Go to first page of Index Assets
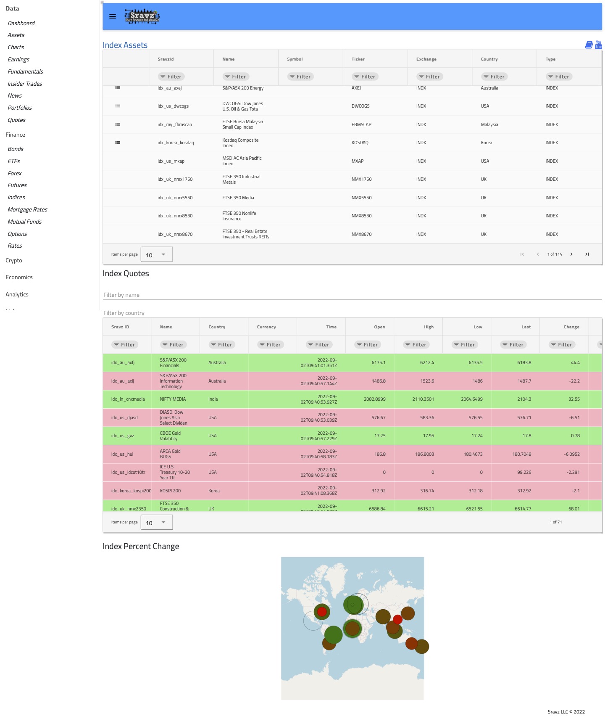Image resolution: width=605 pixels, height=724 pixels. [x=522, y=254]
